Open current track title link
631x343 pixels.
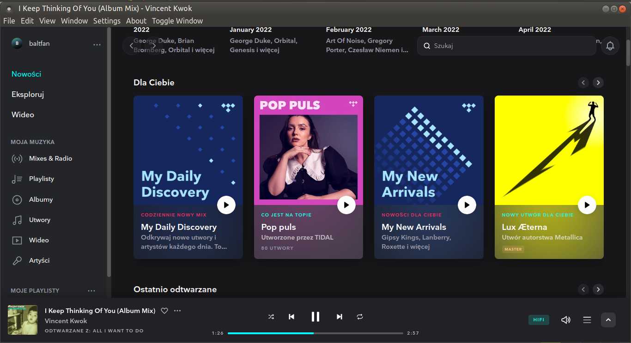coord(100,311)
